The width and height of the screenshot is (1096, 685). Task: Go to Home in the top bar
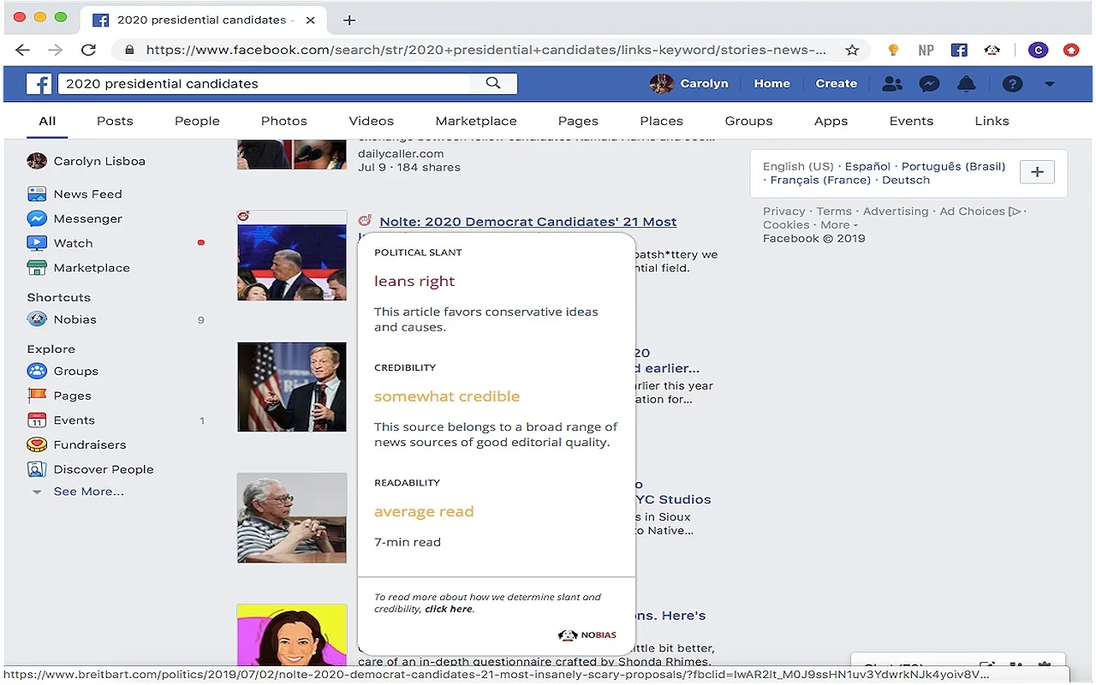point(771,84)
